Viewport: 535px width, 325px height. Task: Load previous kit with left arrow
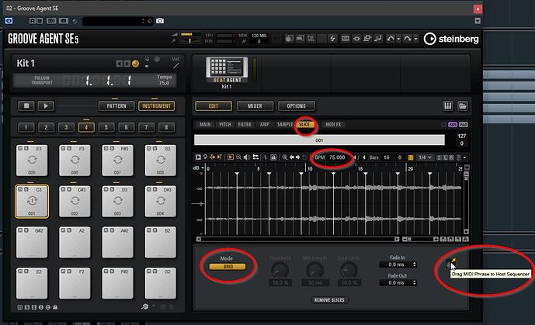[119, 64]
